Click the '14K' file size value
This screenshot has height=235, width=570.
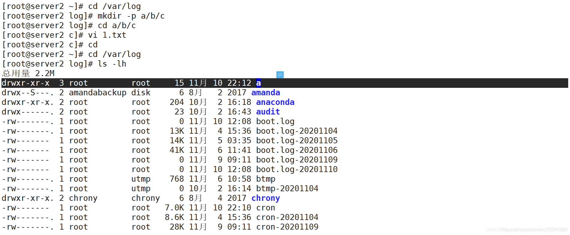click(177, 141)
